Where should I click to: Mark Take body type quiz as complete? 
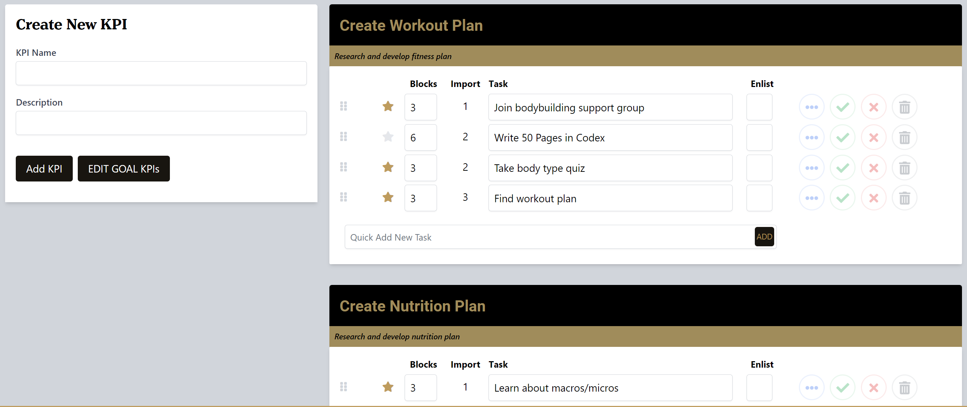coord(842,168)
